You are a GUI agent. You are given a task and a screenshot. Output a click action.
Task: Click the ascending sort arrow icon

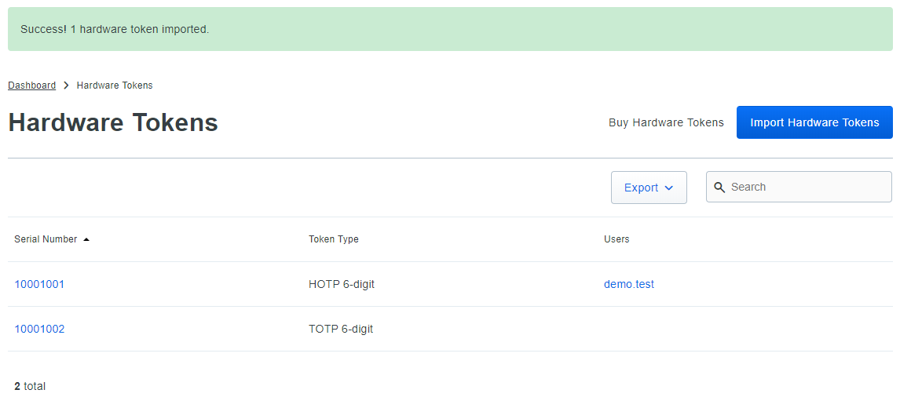(x=86, y=239)
